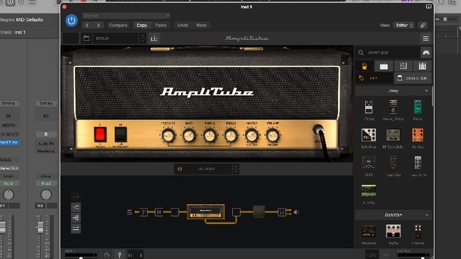Open the View Editor dropdown

click(x=405, y=25)
